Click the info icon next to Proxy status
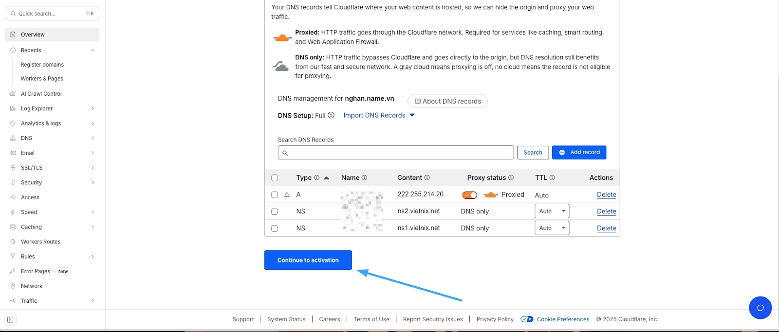This screenshot has width=779, height=332. 511,178
